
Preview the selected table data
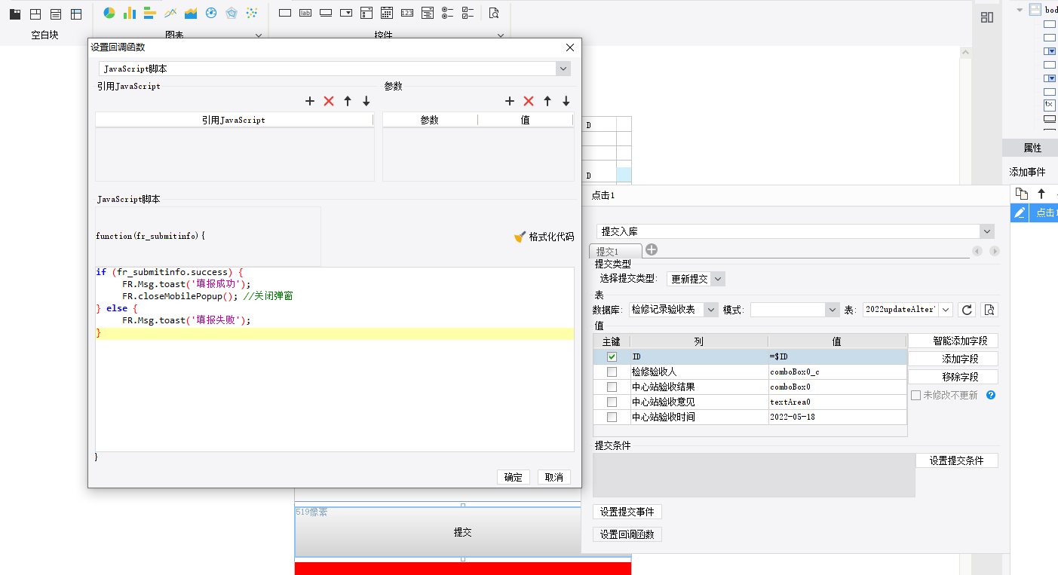(x=990, y=310)
